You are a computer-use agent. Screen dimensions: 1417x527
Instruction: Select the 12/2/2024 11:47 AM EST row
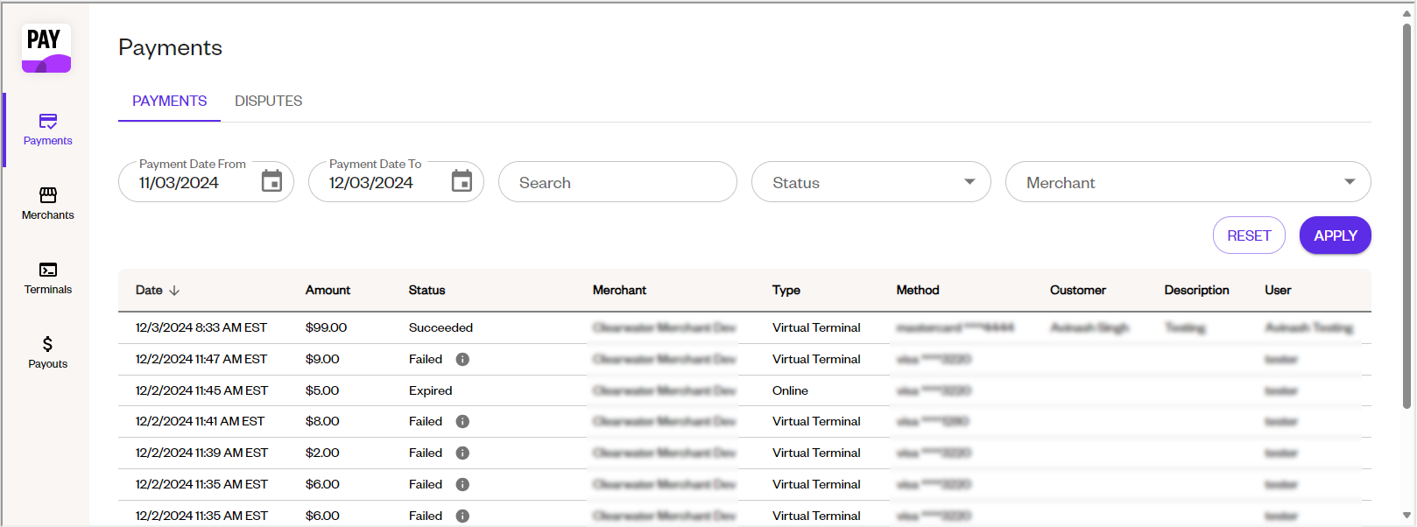[x=744, y=359]
